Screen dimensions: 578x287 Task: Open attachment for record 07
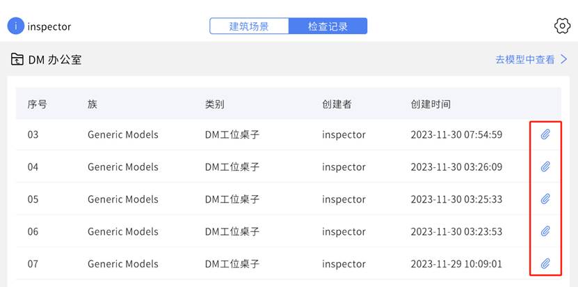tap(545, 264)
